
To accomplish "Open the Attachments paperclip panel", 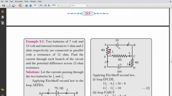I will (x=3, y=95).
